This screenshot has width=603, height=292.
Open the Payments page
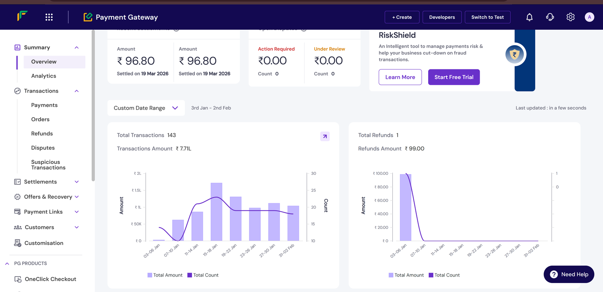point(44,105)
